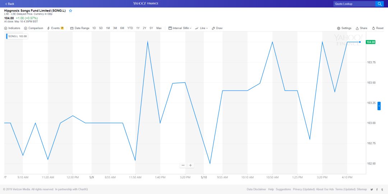This screenshot has height=194, width=388.
Task: Select the Draw pencil tool
Action: [x=217, y=28]
